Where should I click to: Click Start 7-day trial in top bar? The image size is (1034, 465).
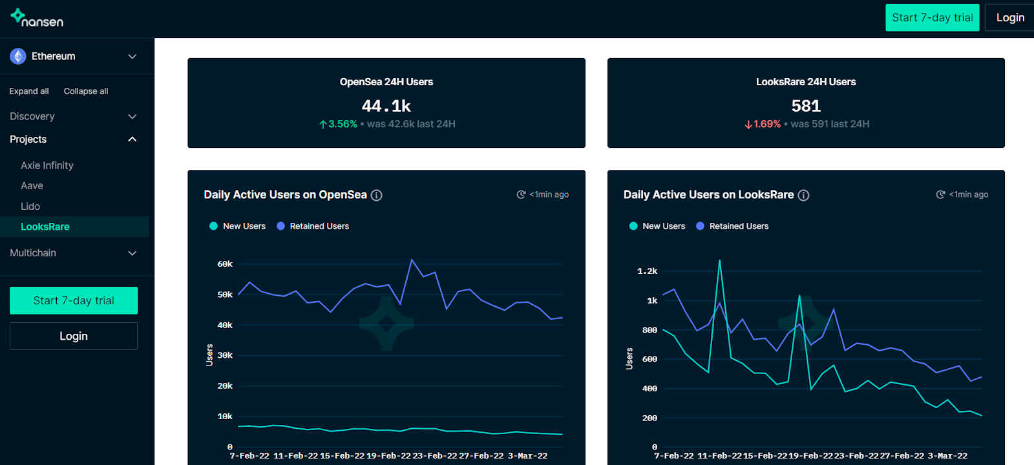pos(932,17)
